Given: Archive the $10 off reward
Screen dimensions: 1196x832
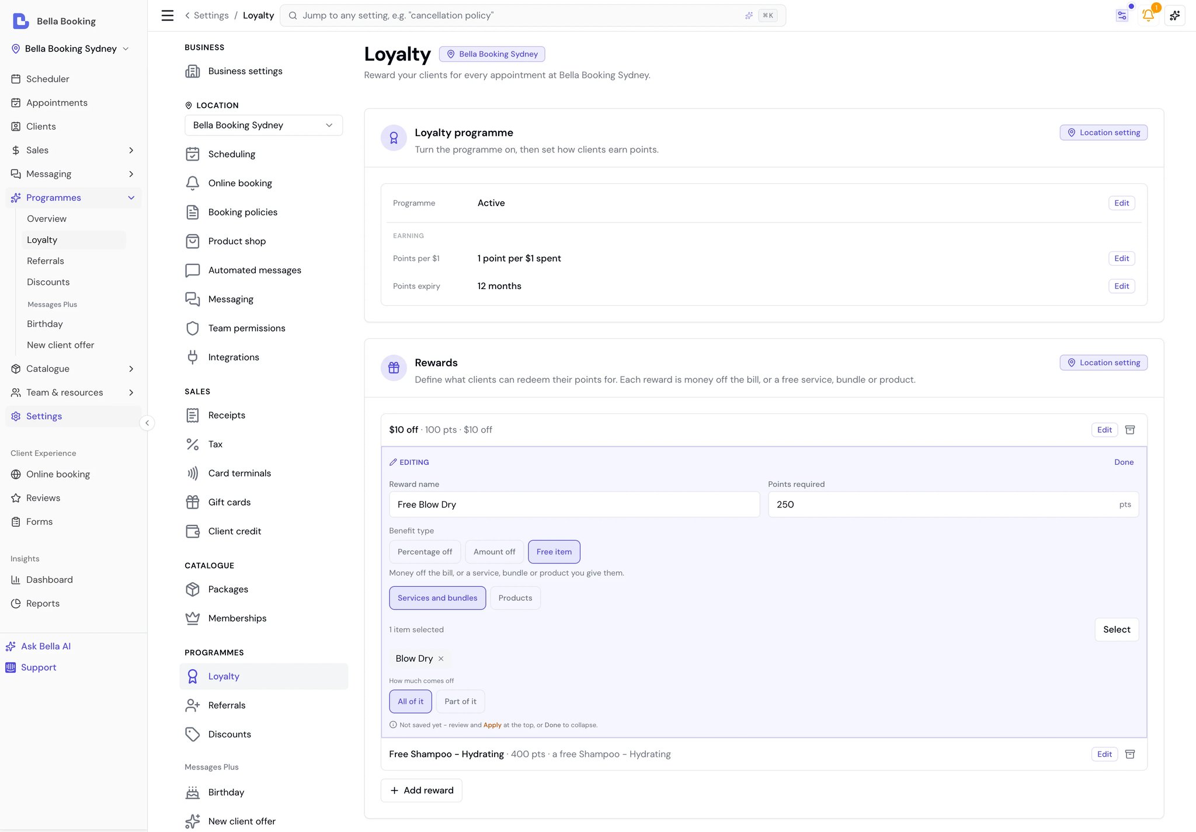Looking at the screenshot, I should 1130,430.
